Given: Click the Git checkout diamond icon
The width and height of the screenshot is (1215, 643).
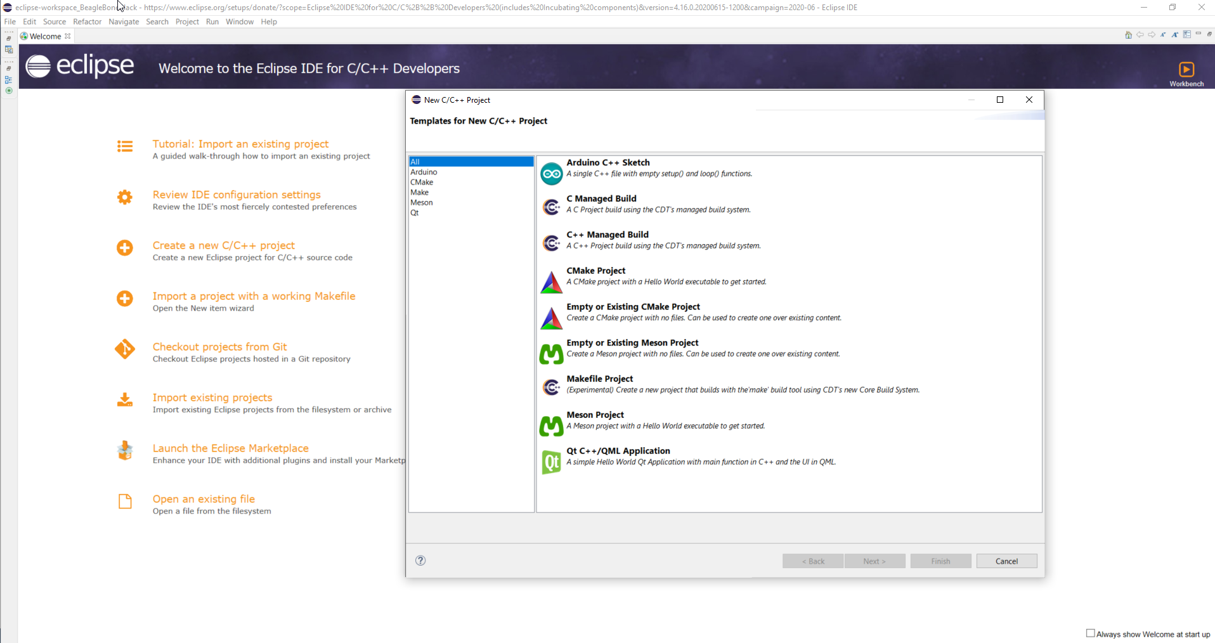Looking at the screenshot, I should pos(125,349).
